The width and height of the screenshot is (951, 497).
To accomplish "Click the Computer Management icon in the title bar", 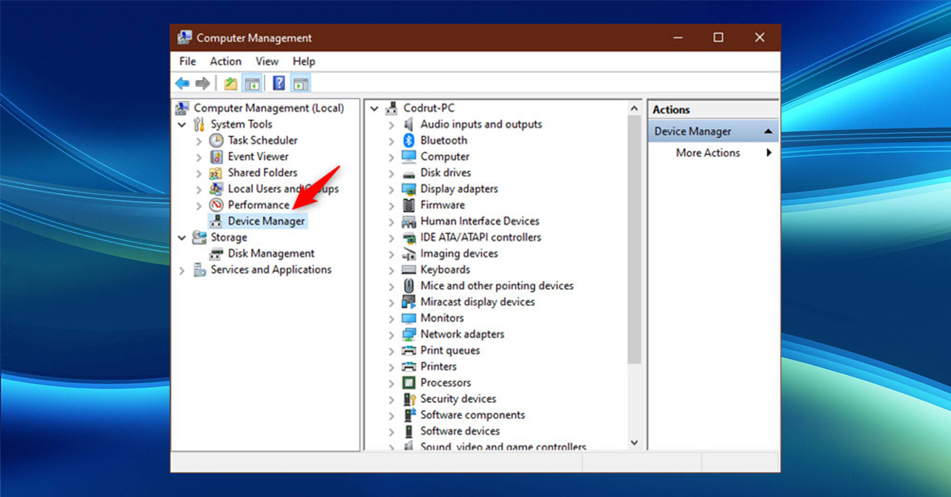I will (185, 36).
